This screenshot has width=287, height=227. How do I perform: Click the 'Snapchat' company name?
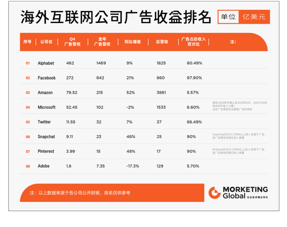46,137
